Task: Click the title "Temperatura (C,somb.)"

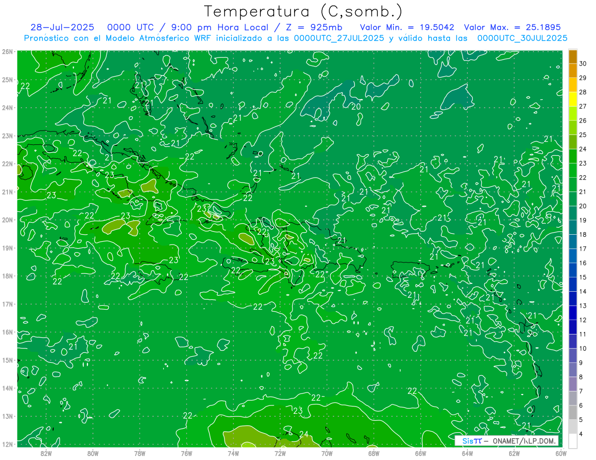Action: pyautogui.click(x=303, y=11)
